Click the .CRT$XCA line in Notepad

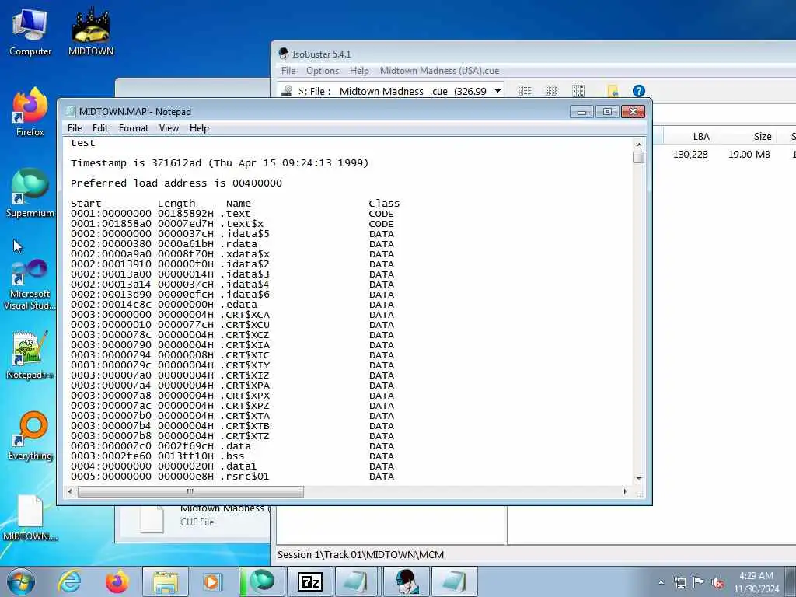coord(232,315)
